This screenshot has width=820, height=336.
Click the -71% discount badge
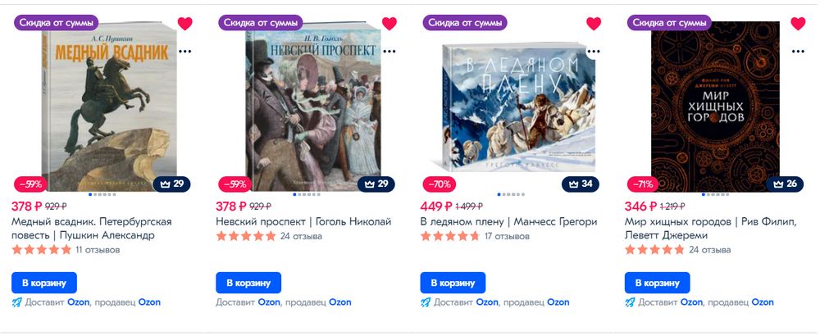(644, 184)
